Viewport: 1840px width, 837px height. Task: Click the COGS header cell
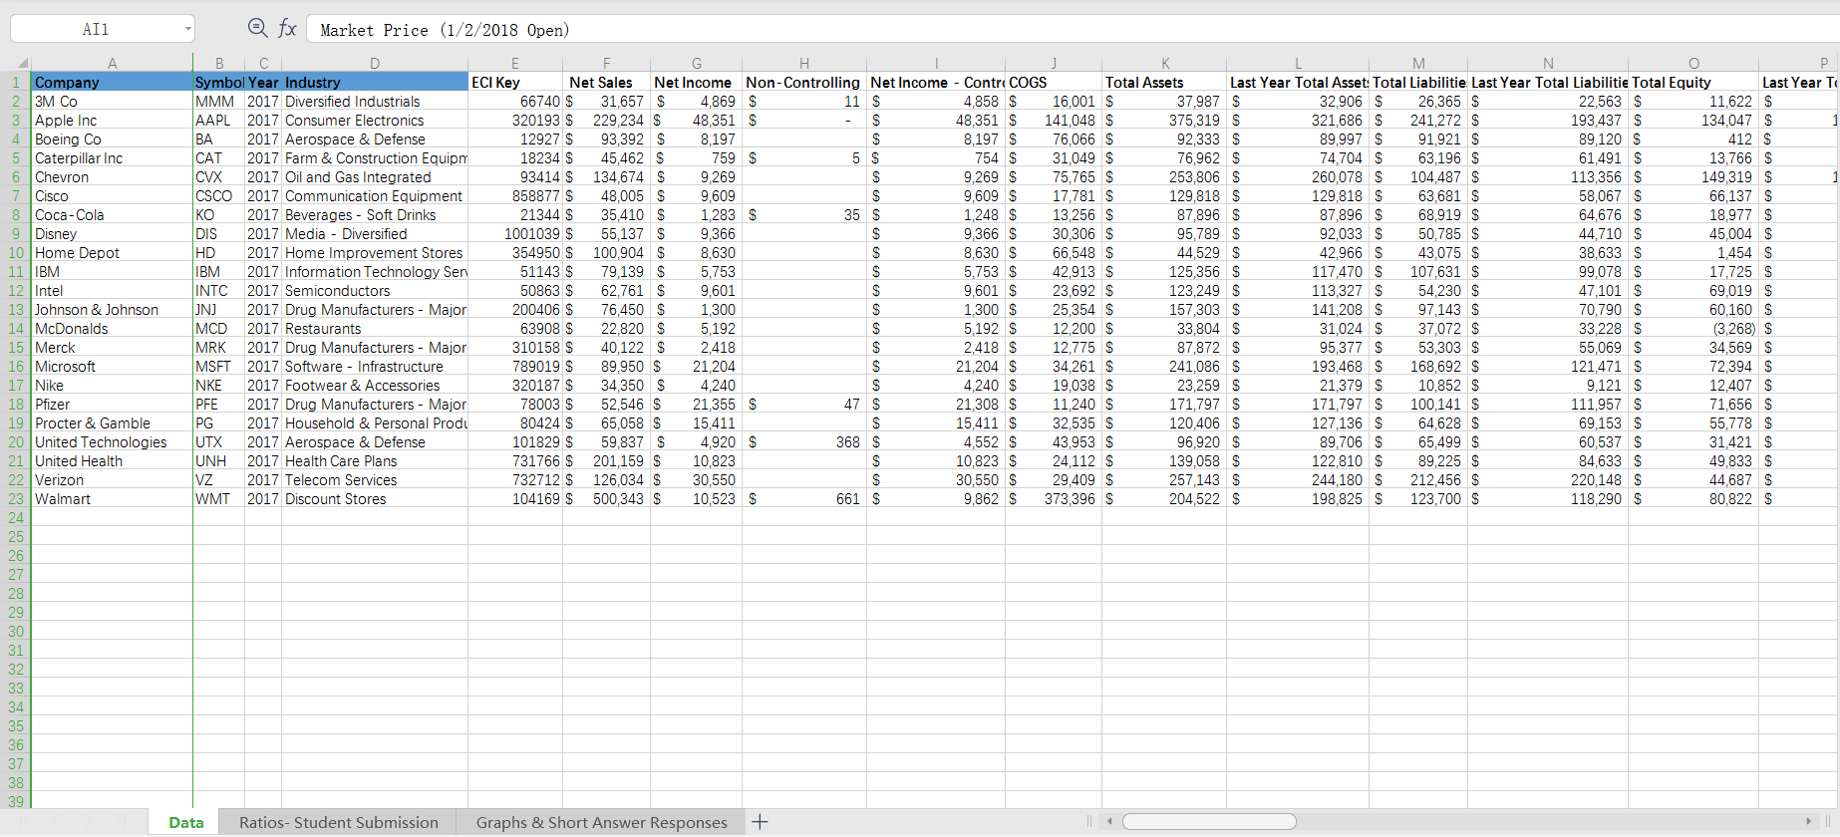coord(1054,82)
